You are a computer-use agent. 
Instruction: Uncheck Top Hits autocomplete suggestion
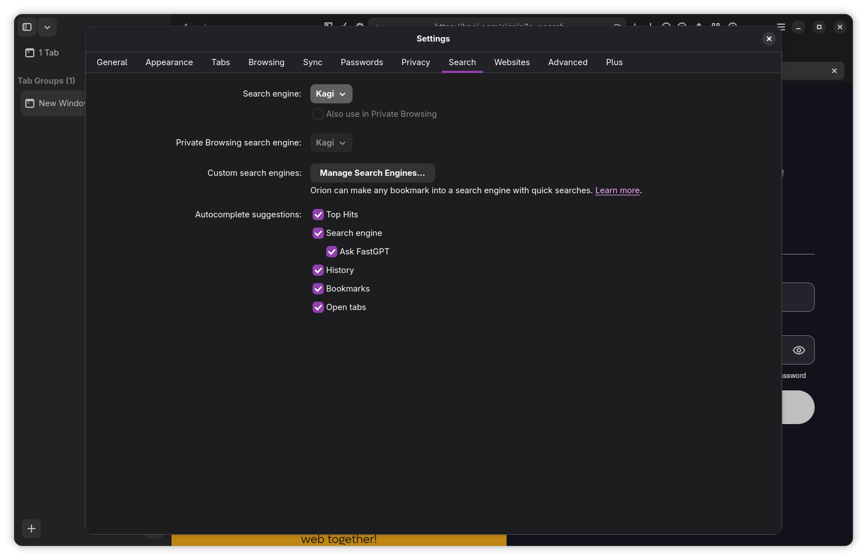pos(318,215)
